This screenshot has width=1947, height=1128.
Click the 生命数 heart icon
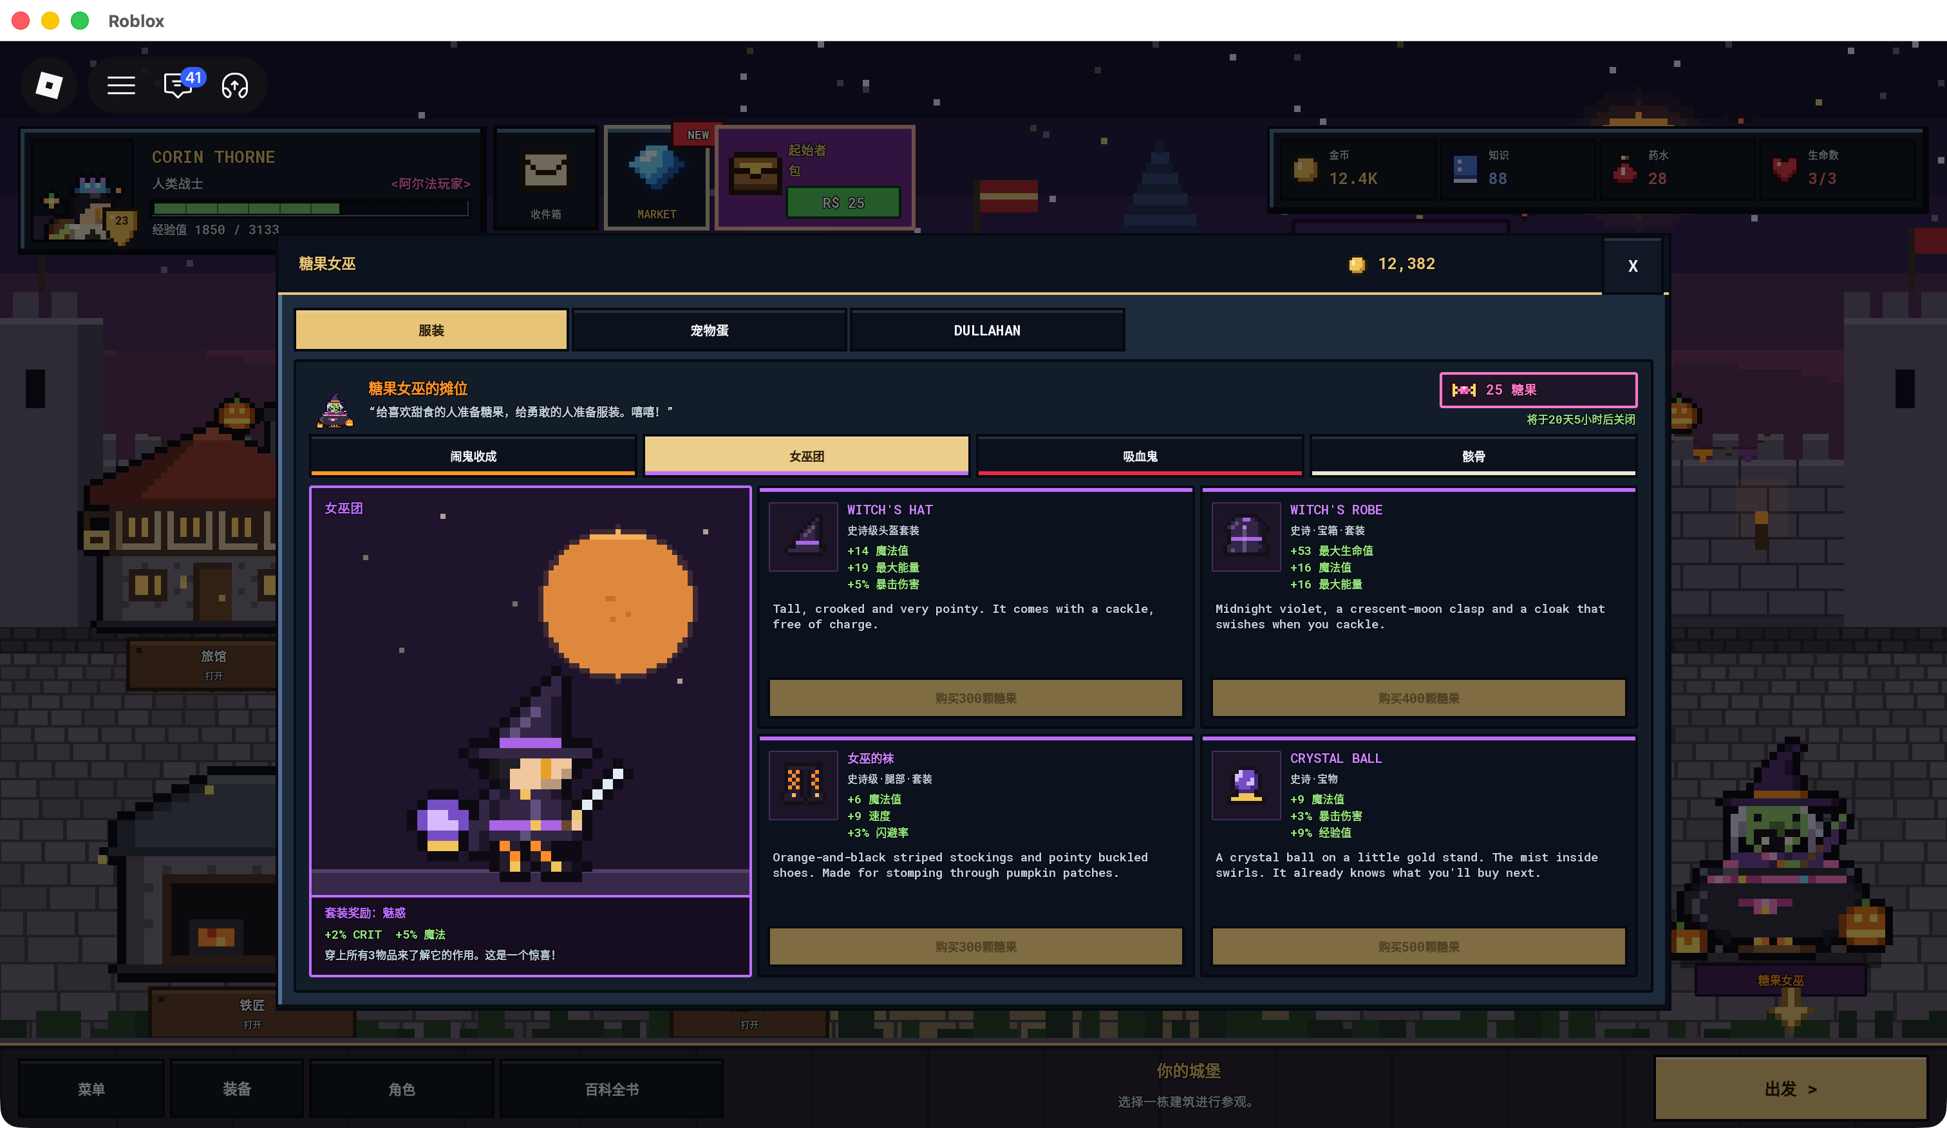1784,169
